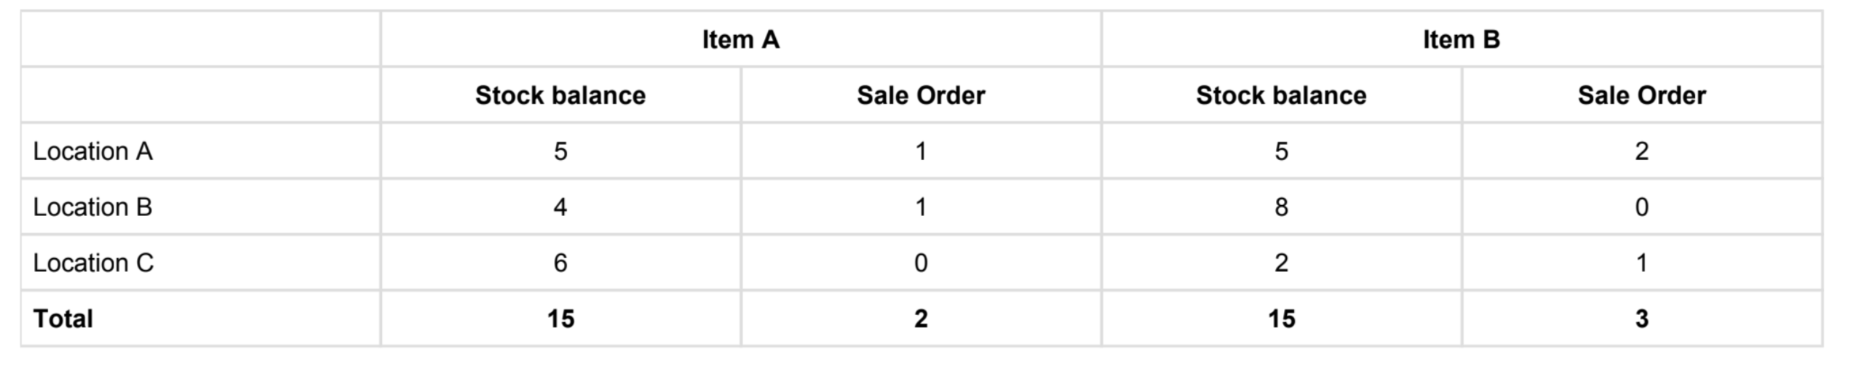Click Item B stock balance for Location B
Image resolution: width=1856 pixels, height=371 pixels.
pos(1281,207)
